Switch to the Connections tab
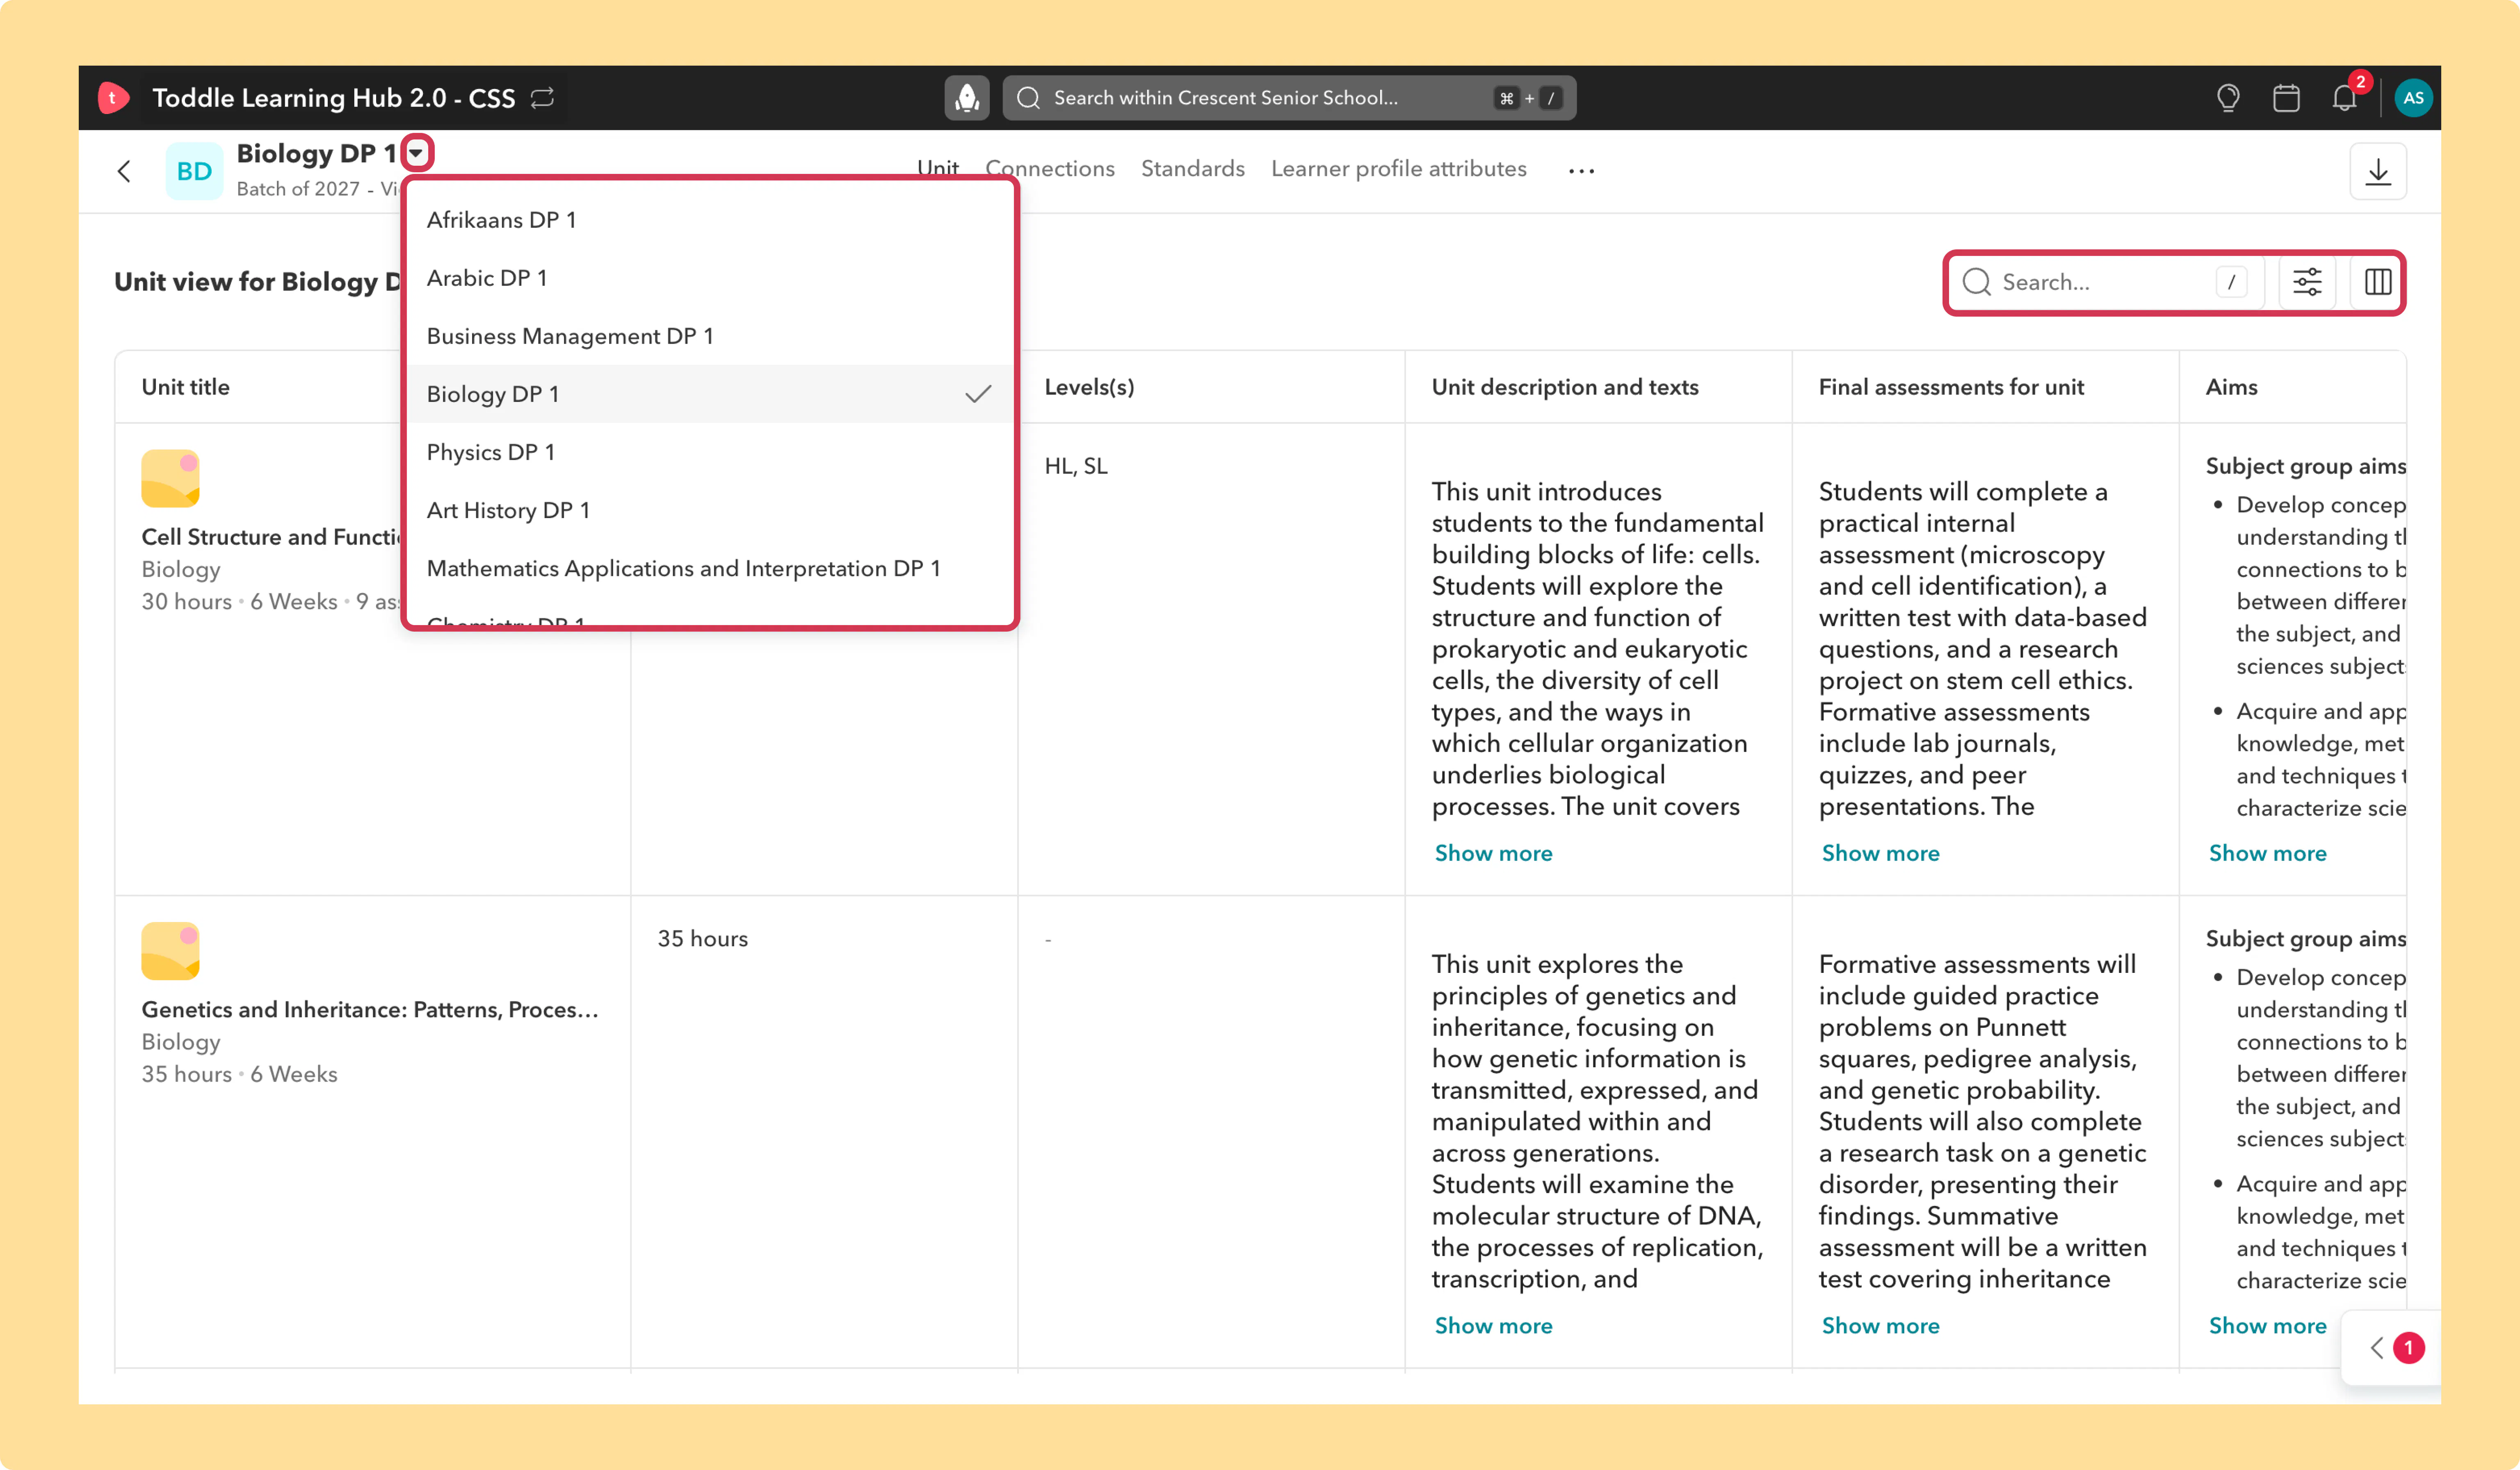Viewport: 2520px width, 1470px height. [x=1049, y=168]
